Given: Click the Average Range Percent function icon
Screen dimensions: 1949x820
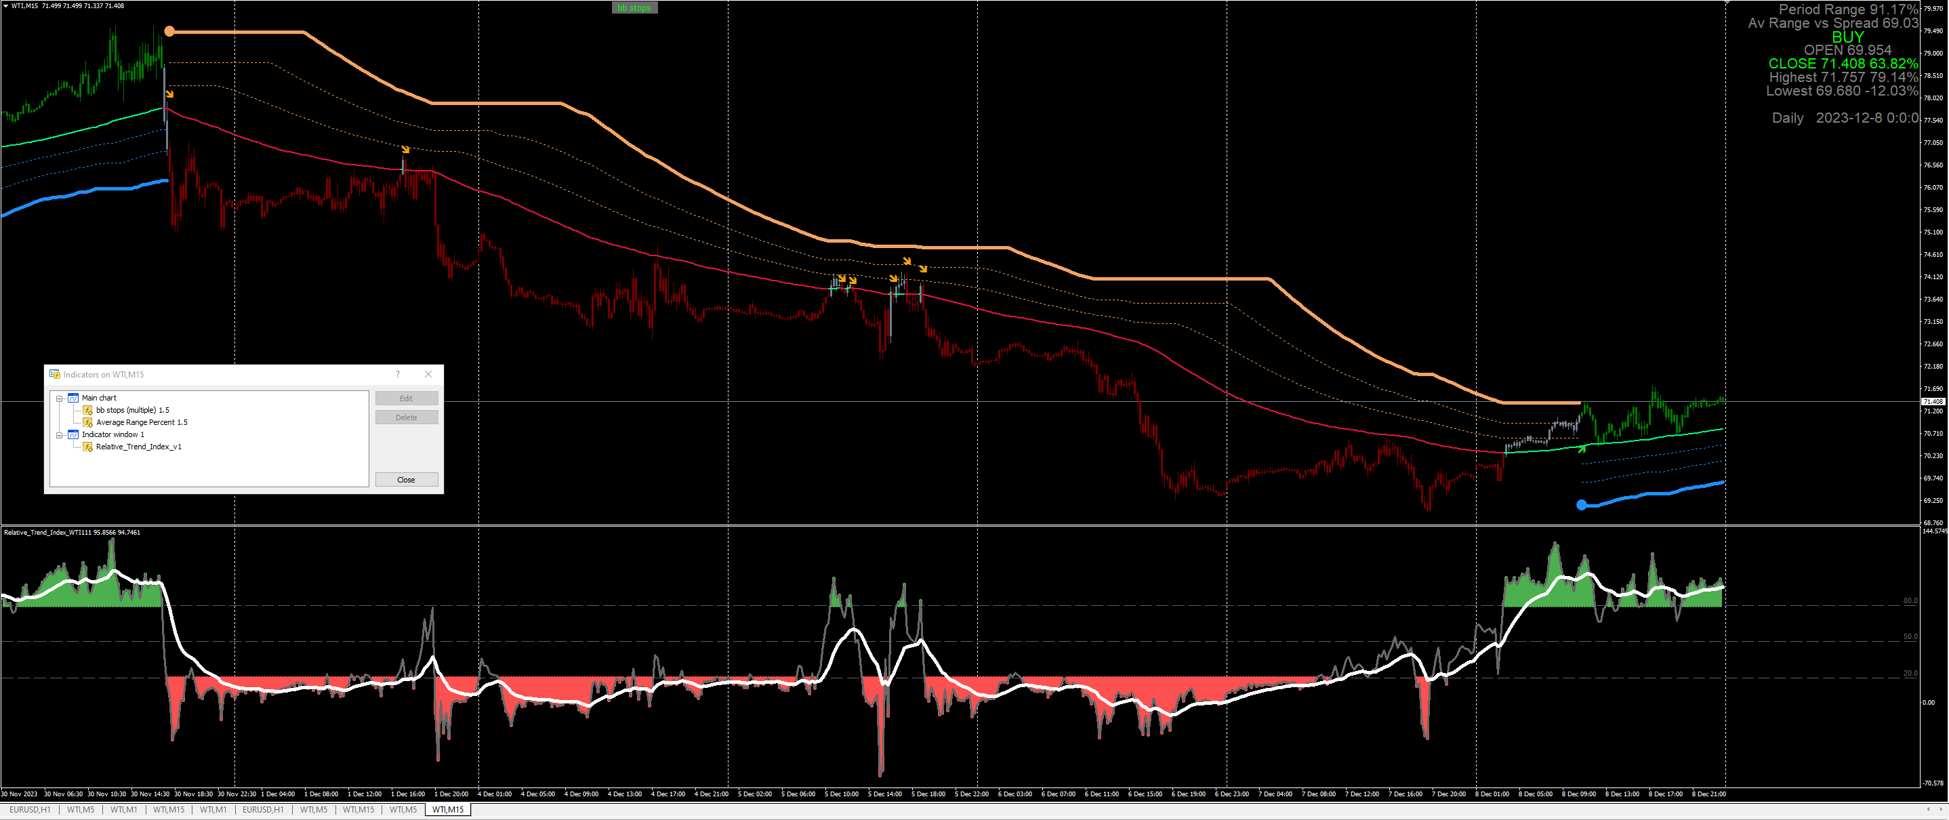Looking at the screenshot, I should [x=88, y=422].
